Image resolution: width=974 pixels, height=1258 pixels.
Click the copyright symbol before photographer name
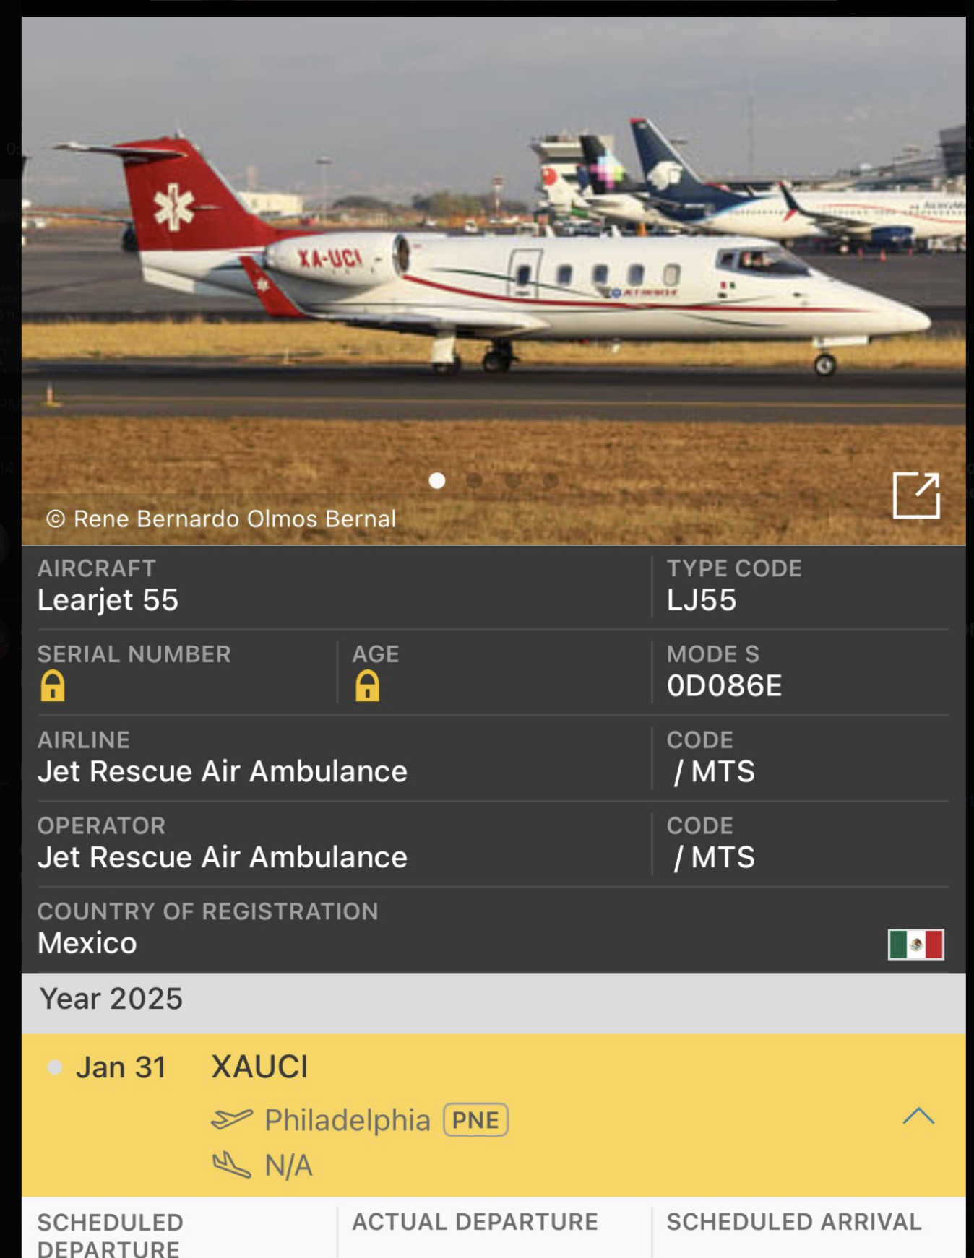click(x=56, y=519)
